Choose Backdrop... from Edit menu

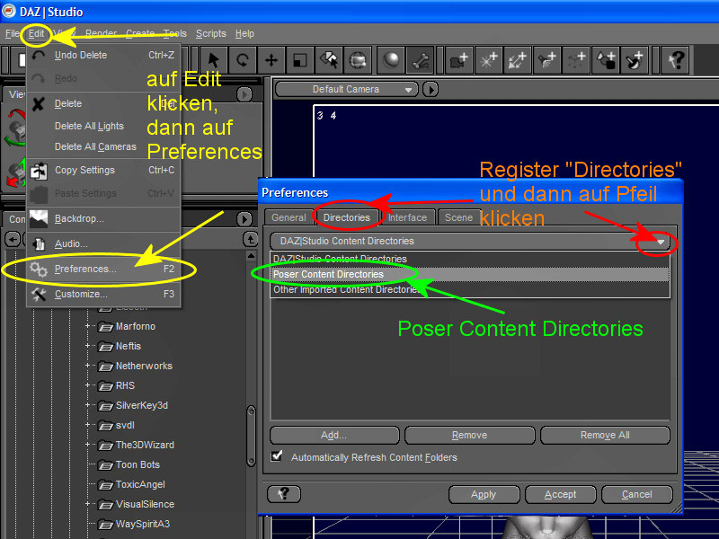(103, 218)
